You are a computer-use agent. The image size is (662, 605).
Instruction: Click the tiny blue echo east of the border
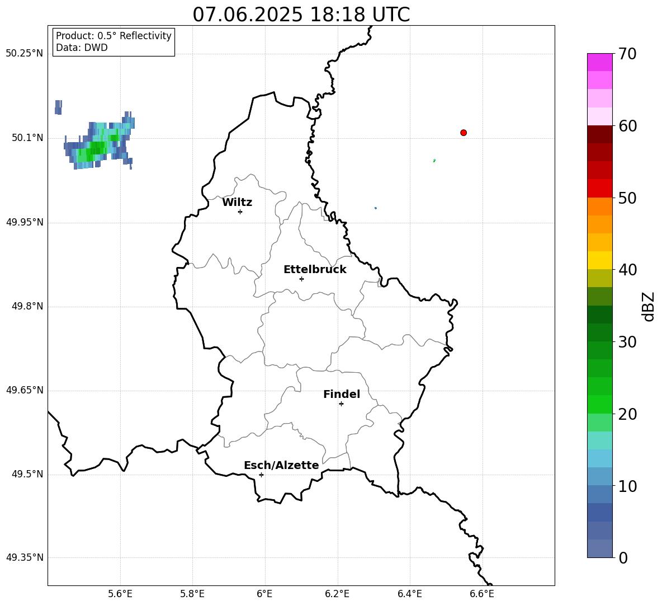(376, 208)
